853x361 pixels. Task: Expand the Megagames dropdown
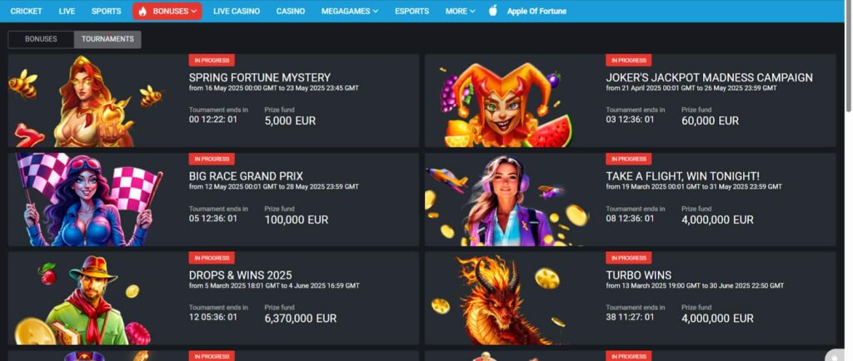[350, 11]
